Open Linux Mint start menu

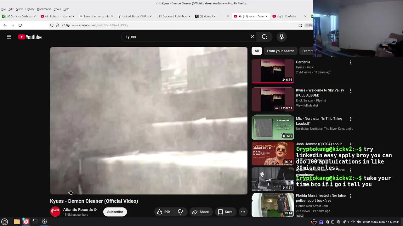pos(5,222)
